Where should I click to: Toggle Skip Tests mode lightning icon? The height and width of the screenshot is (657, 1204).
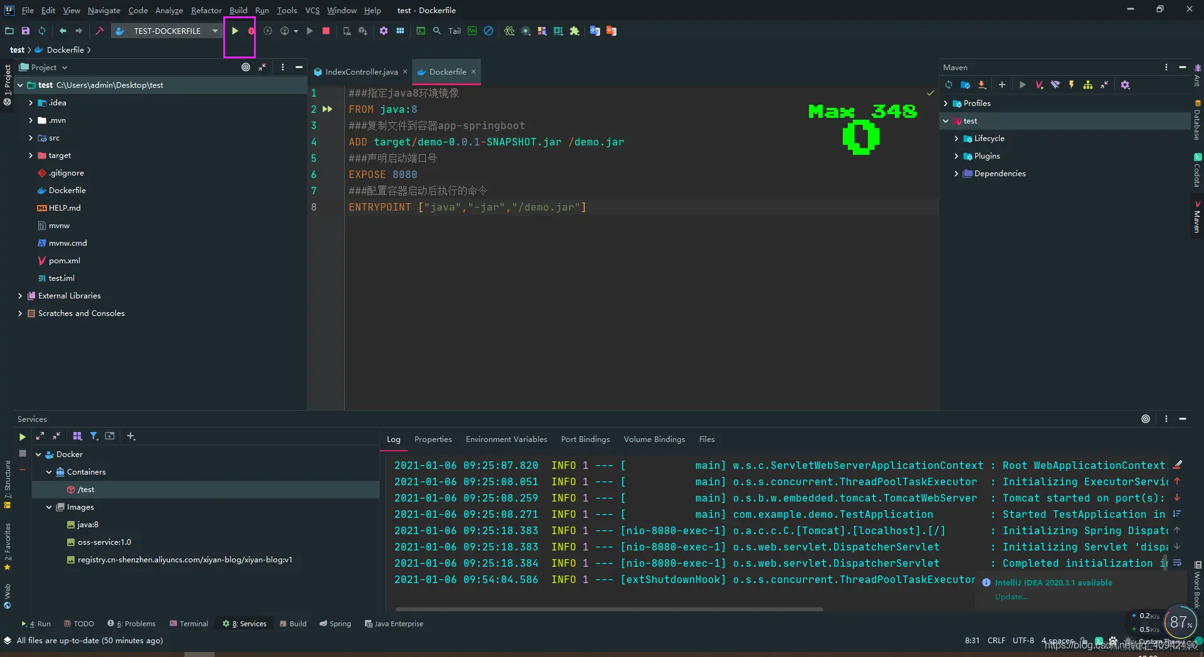[1072, 85]
